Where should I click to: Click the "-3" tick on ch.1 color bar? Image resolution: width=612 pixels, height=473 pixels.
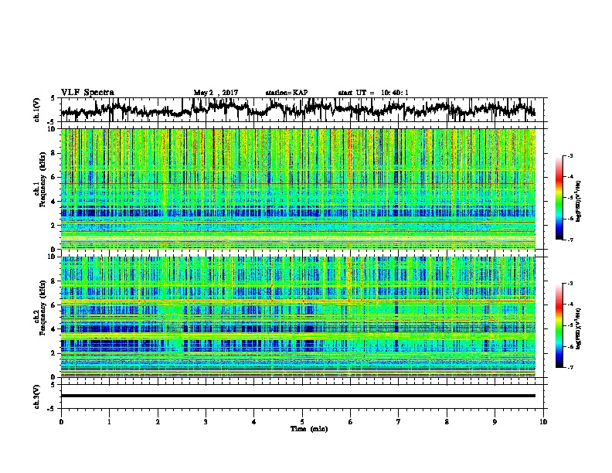570,156
